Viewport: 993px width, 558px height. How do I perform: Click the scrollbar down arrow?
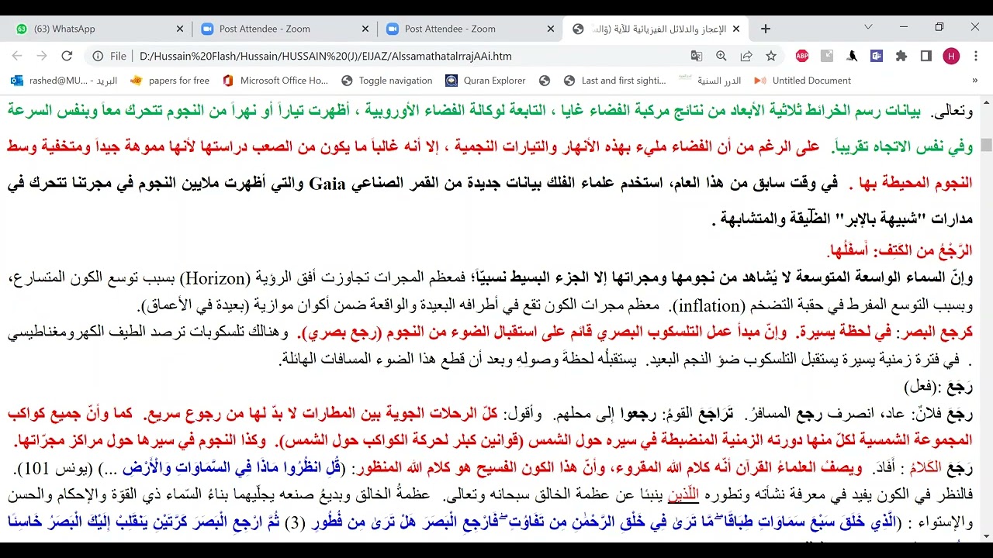coord(986,536)
